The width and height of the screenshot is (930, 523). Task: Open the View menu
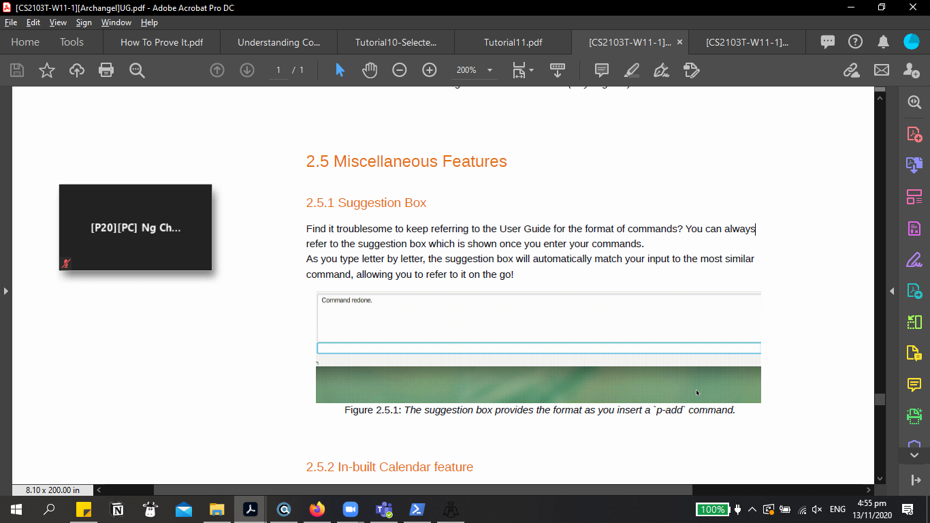tap(58, 22)
